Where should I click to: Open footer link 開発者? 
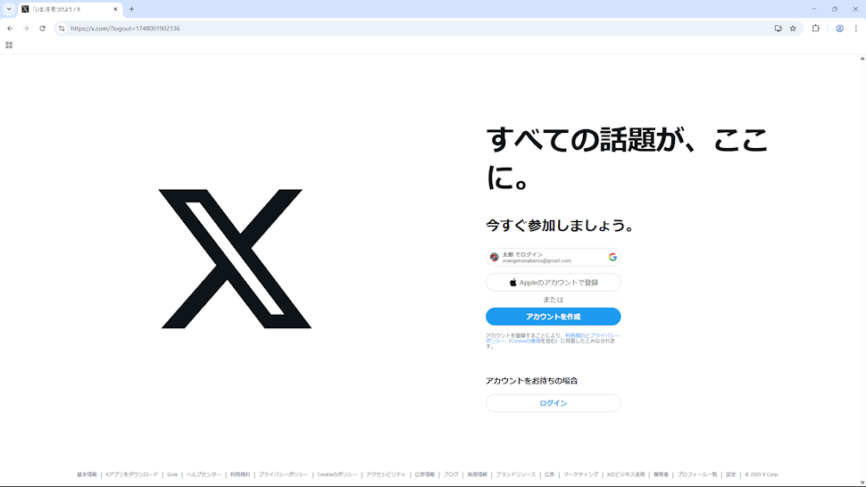click(661, 475)
